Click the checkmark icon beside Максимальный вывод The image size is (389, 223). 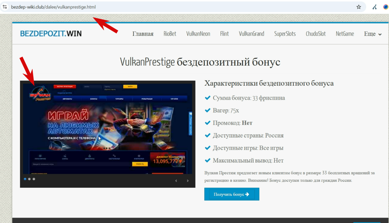pyautogui.click(x=208, y=160)
